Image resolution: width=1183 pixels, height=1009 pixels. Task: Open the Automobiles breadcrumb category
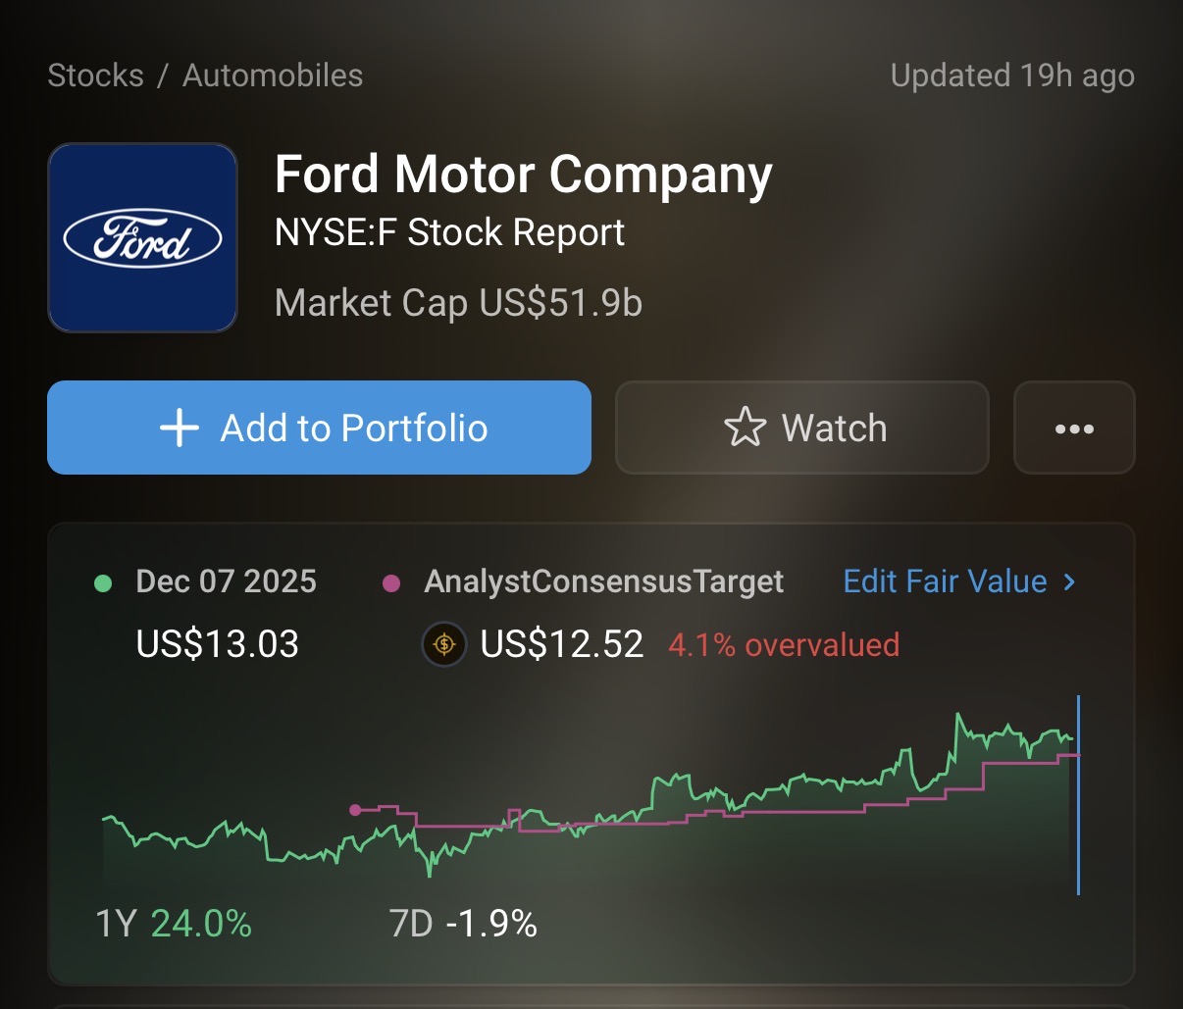pos(273,76)
